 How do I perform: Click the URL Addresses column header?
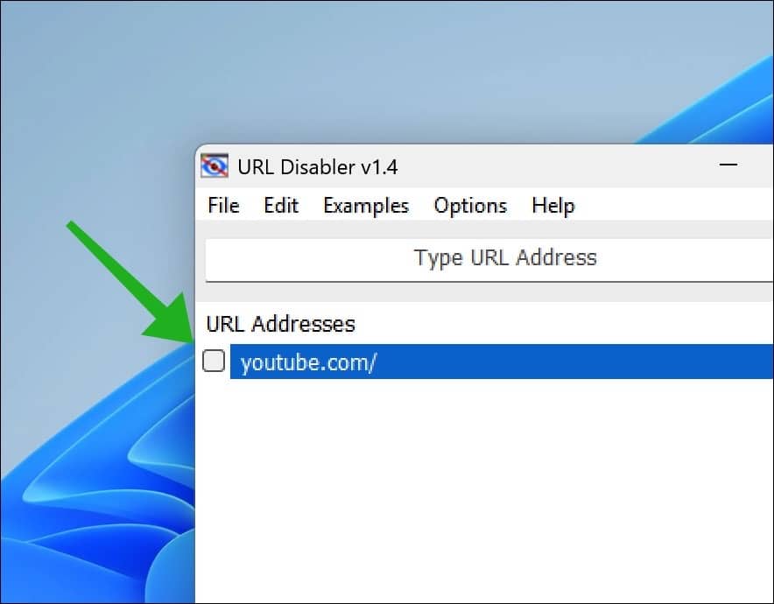[280, 324]
